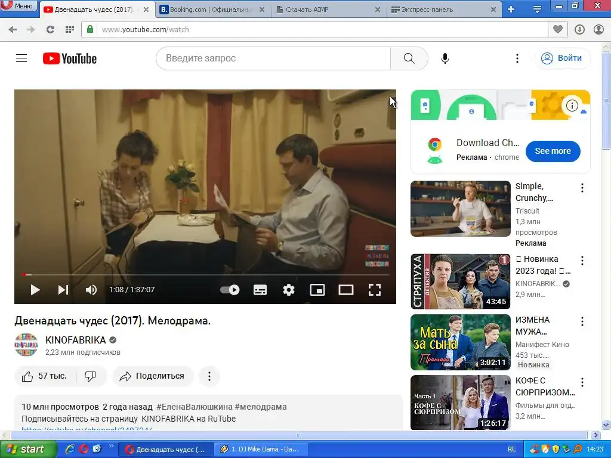This screenshot has width=611, height=458.
Task: Click the address bar URL
Action: point(145,30)
